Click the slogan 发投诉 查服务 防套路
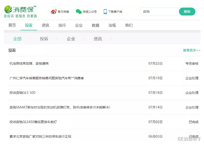204x144 pixels. (x=20, y=16)
